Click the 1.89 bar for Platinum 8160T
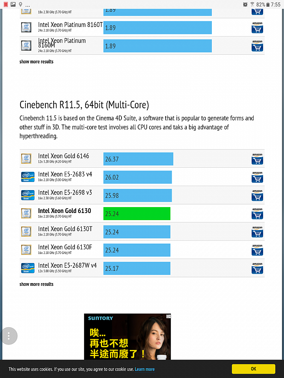 click(x=157, y=28)
